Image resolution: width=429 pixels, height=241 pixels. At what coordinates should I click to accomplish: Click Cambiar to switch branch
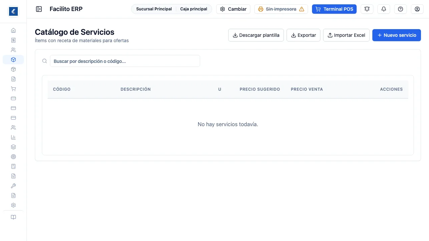point(233,9)
